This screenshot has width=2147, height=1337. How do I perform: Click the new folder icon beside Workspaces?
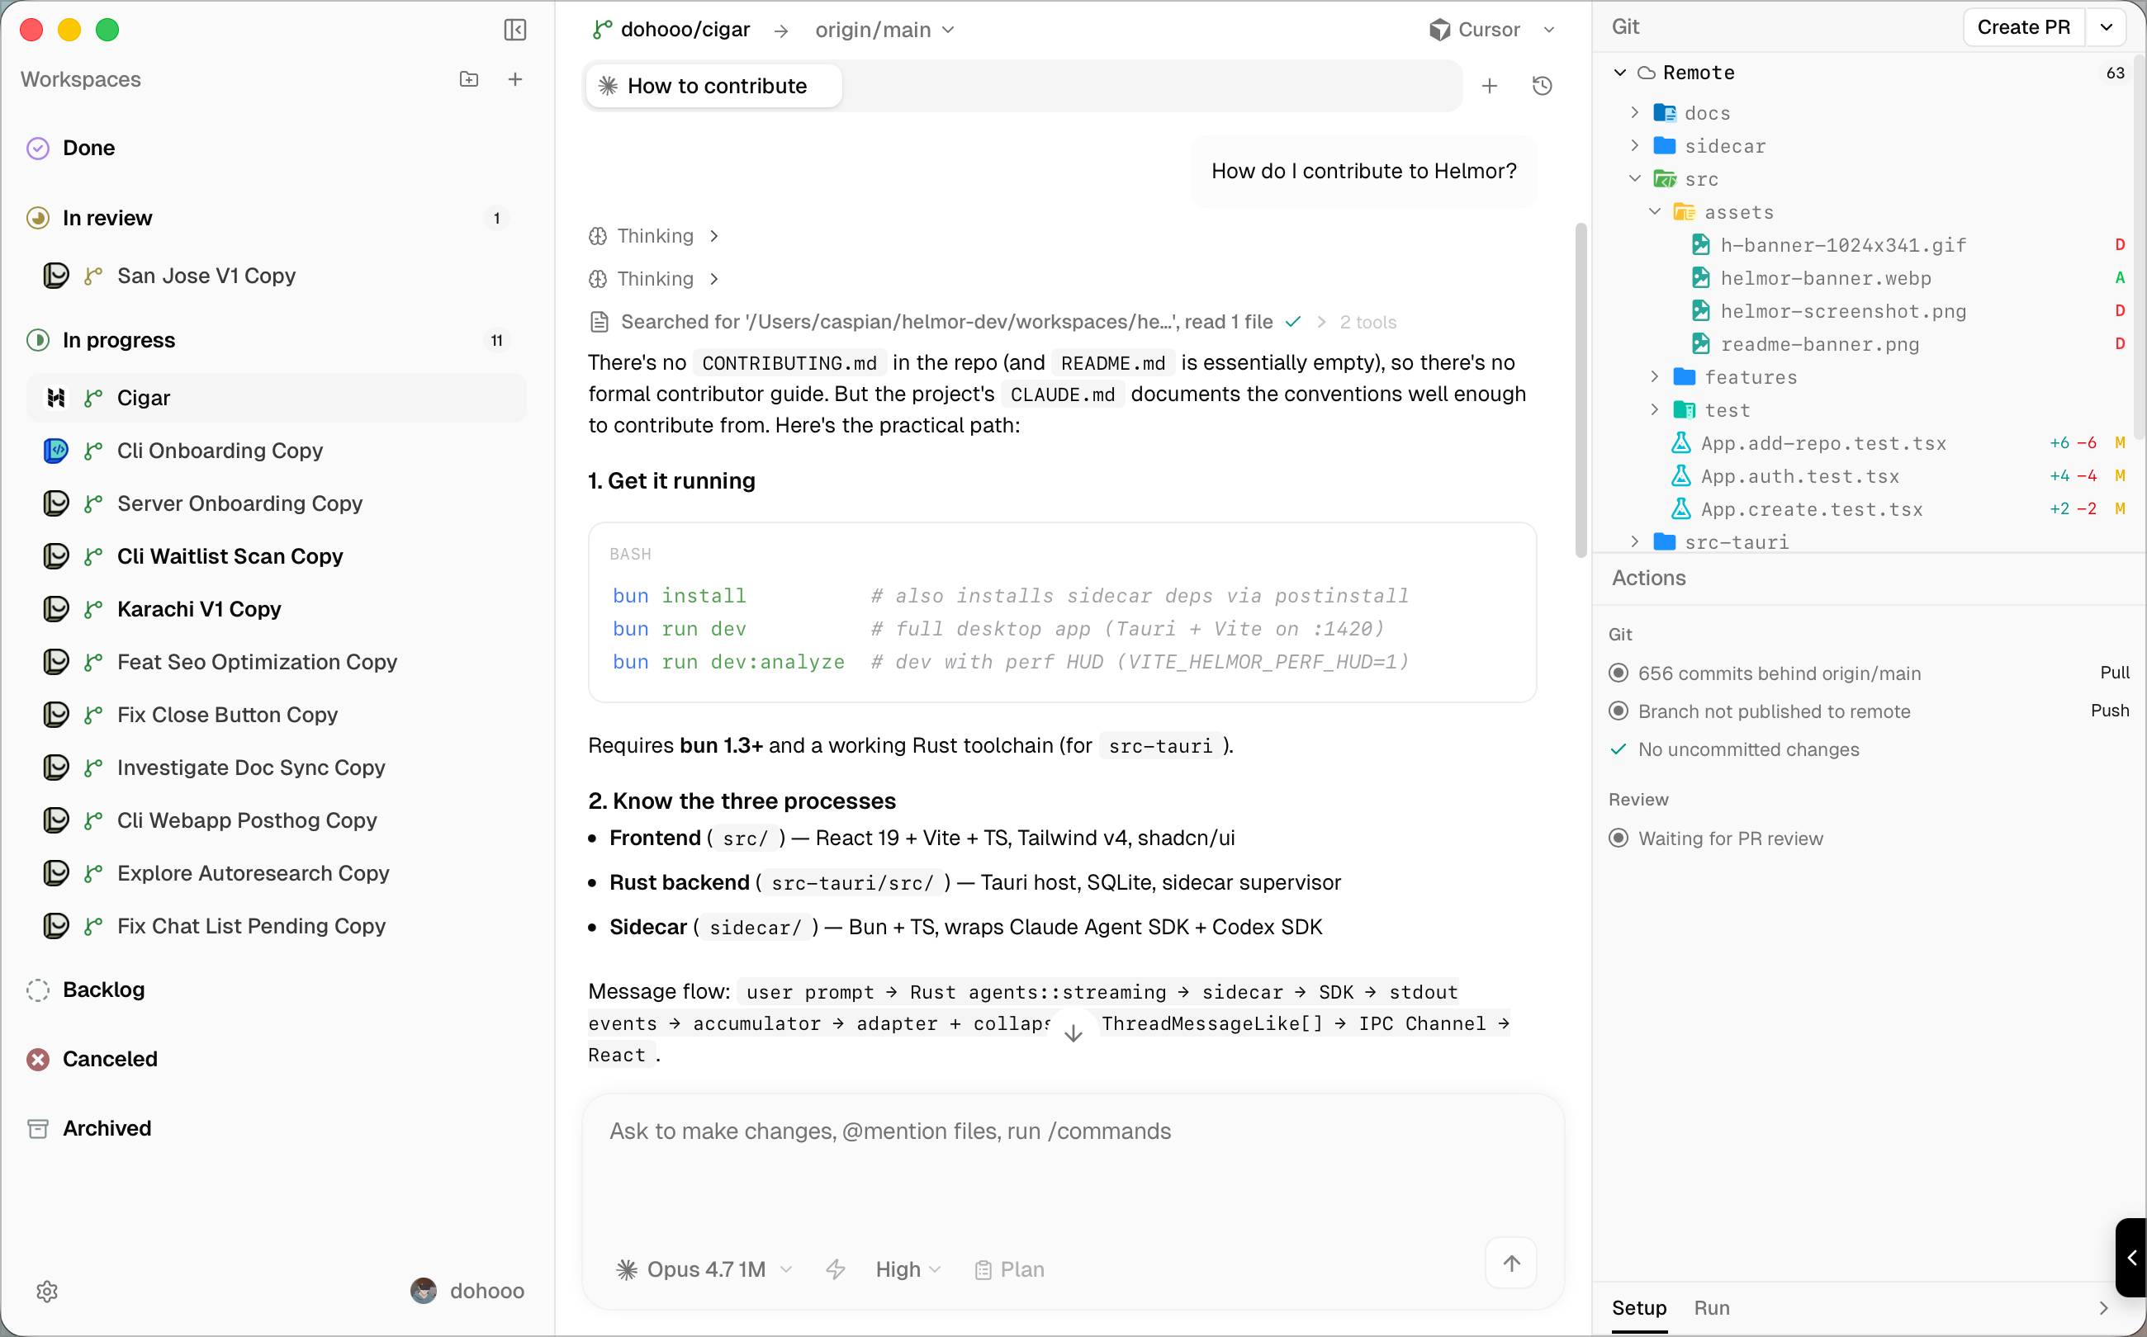click(x=469, y=79)
